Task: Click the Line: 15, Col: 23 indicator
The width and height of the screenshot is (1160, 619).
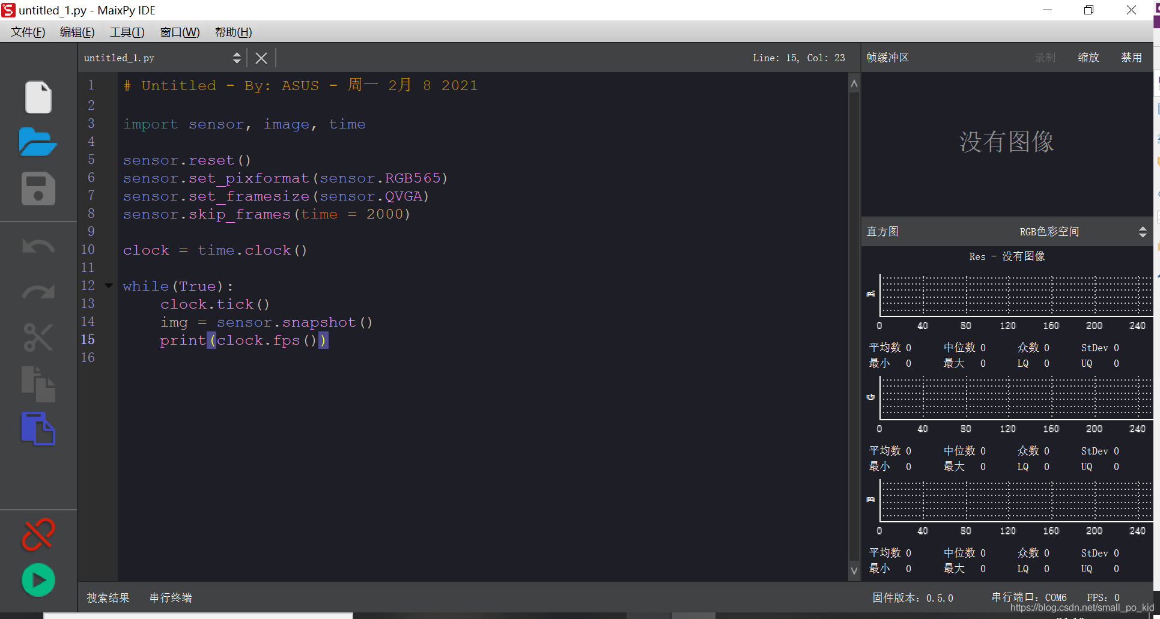Action: 798,58
